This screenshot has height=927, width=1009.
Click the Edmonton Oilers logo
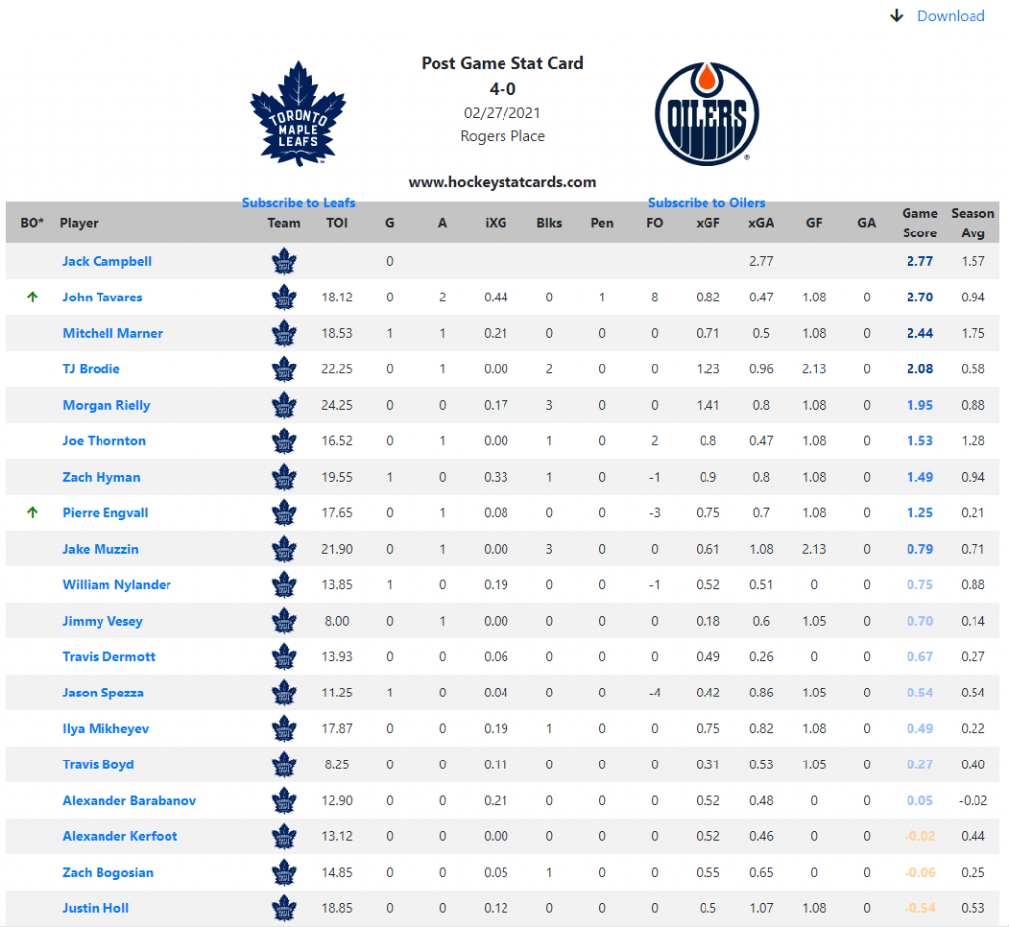point(706,114)
